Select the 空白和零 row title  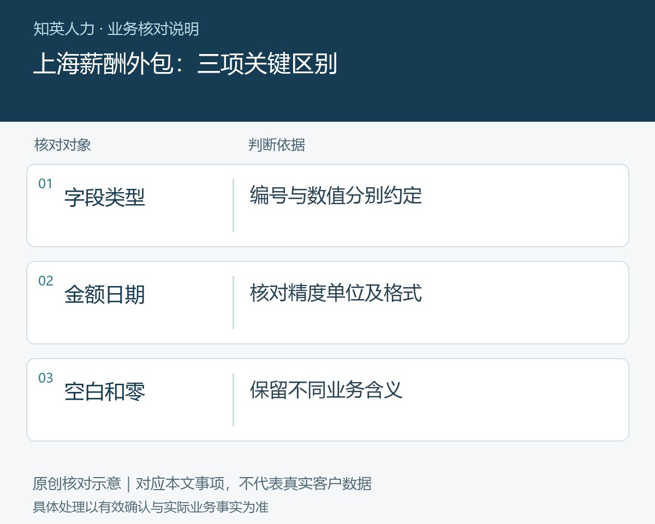click(x=105, y=391)
